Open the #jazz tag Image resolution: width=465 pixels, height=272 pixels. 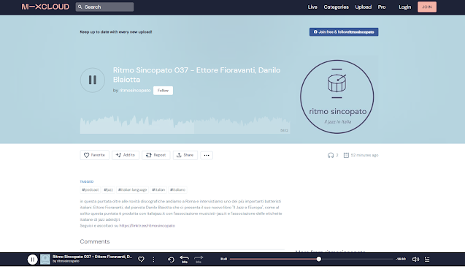point(108,190)
